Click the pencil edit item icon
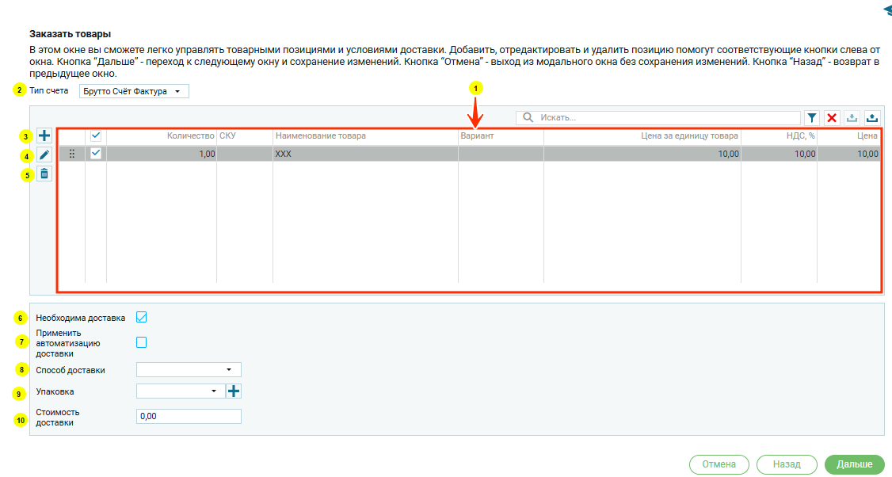Screen dimensions: 892x477 [x=44, y=155]
